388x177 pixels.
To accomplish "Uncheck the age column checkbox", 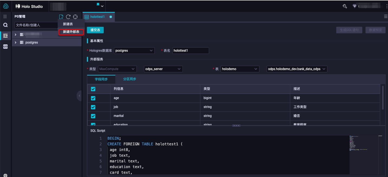I will point(93,98).
